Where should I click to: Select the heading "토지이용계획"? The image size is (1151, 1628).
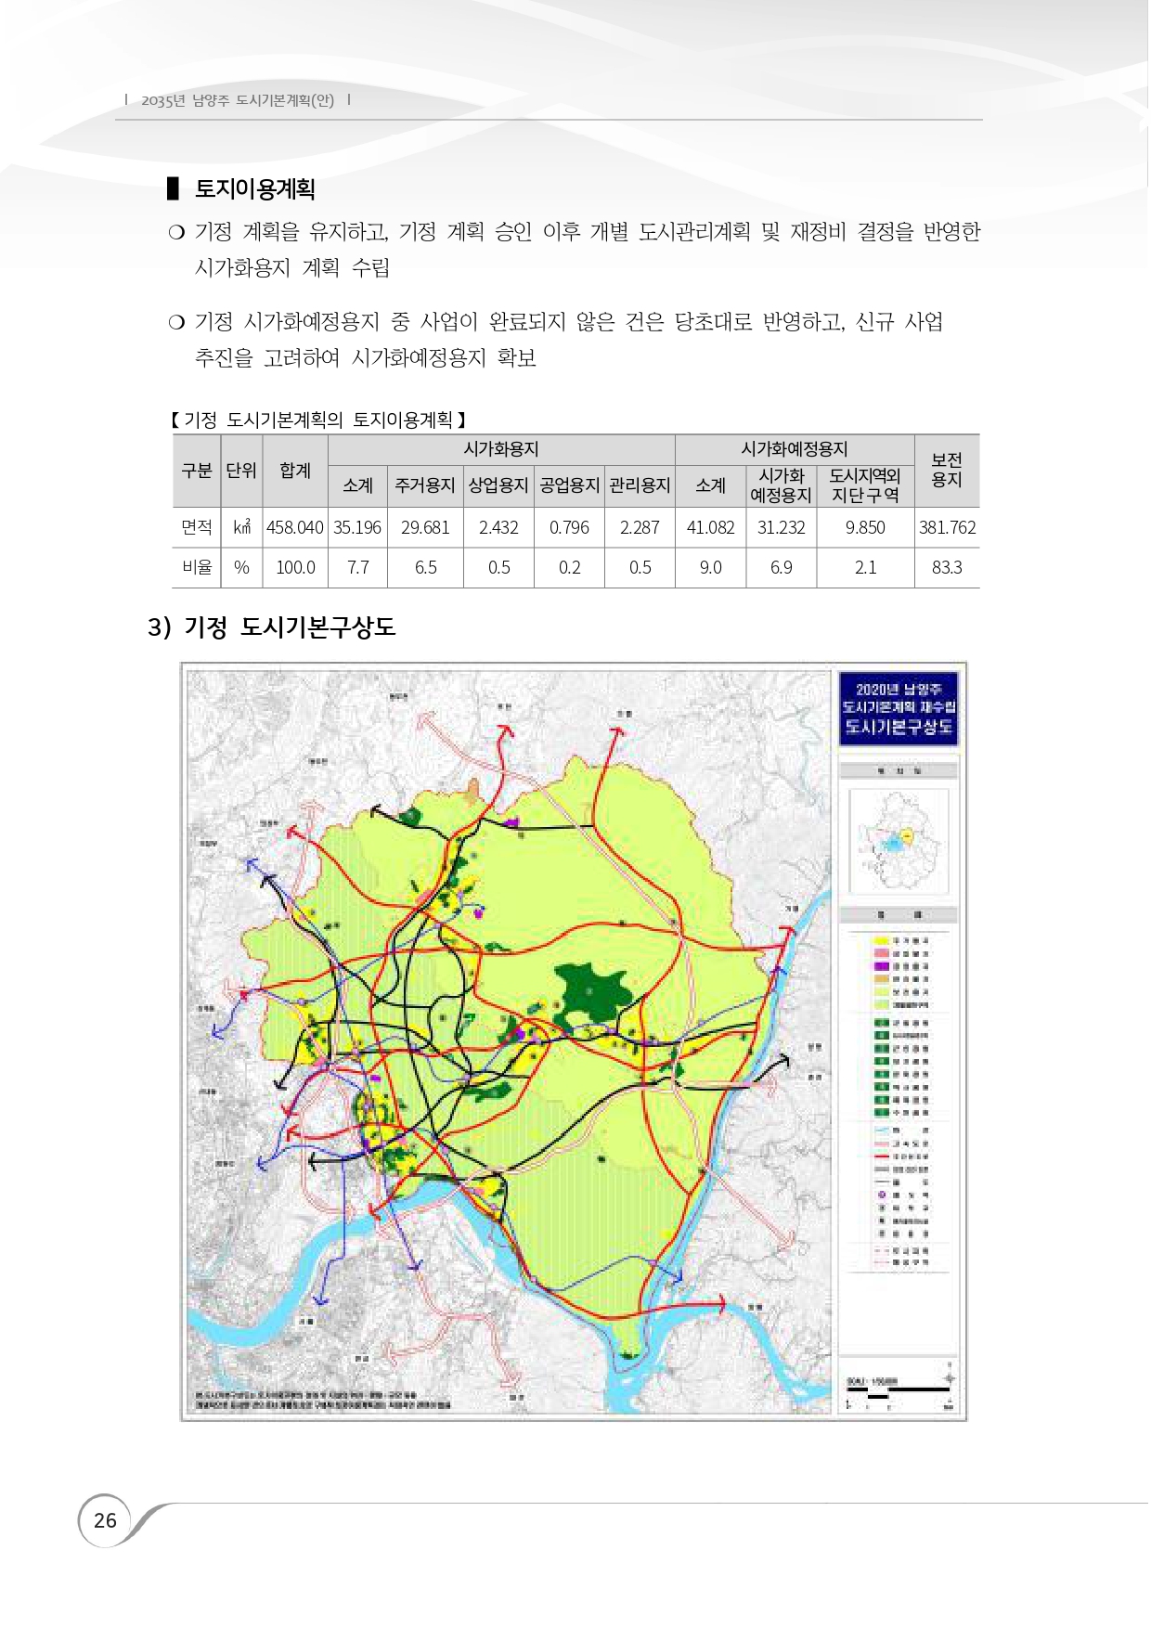[254, 189]
